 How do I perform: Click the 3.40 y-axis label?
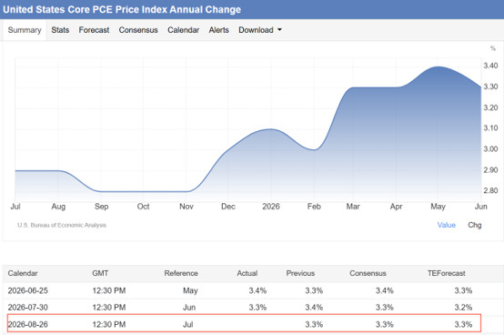[490, 66]
